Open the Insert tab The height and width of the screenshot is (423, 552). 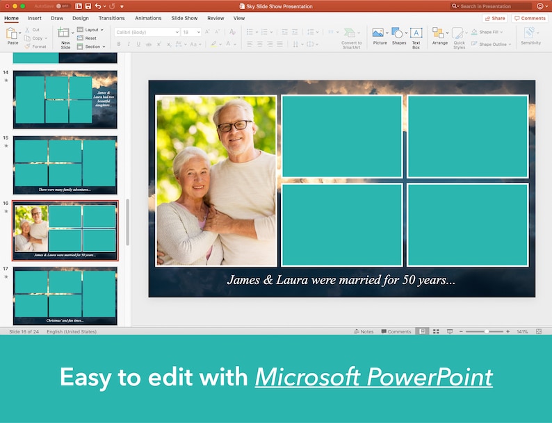pyautogui.click(x=34, y=18)
